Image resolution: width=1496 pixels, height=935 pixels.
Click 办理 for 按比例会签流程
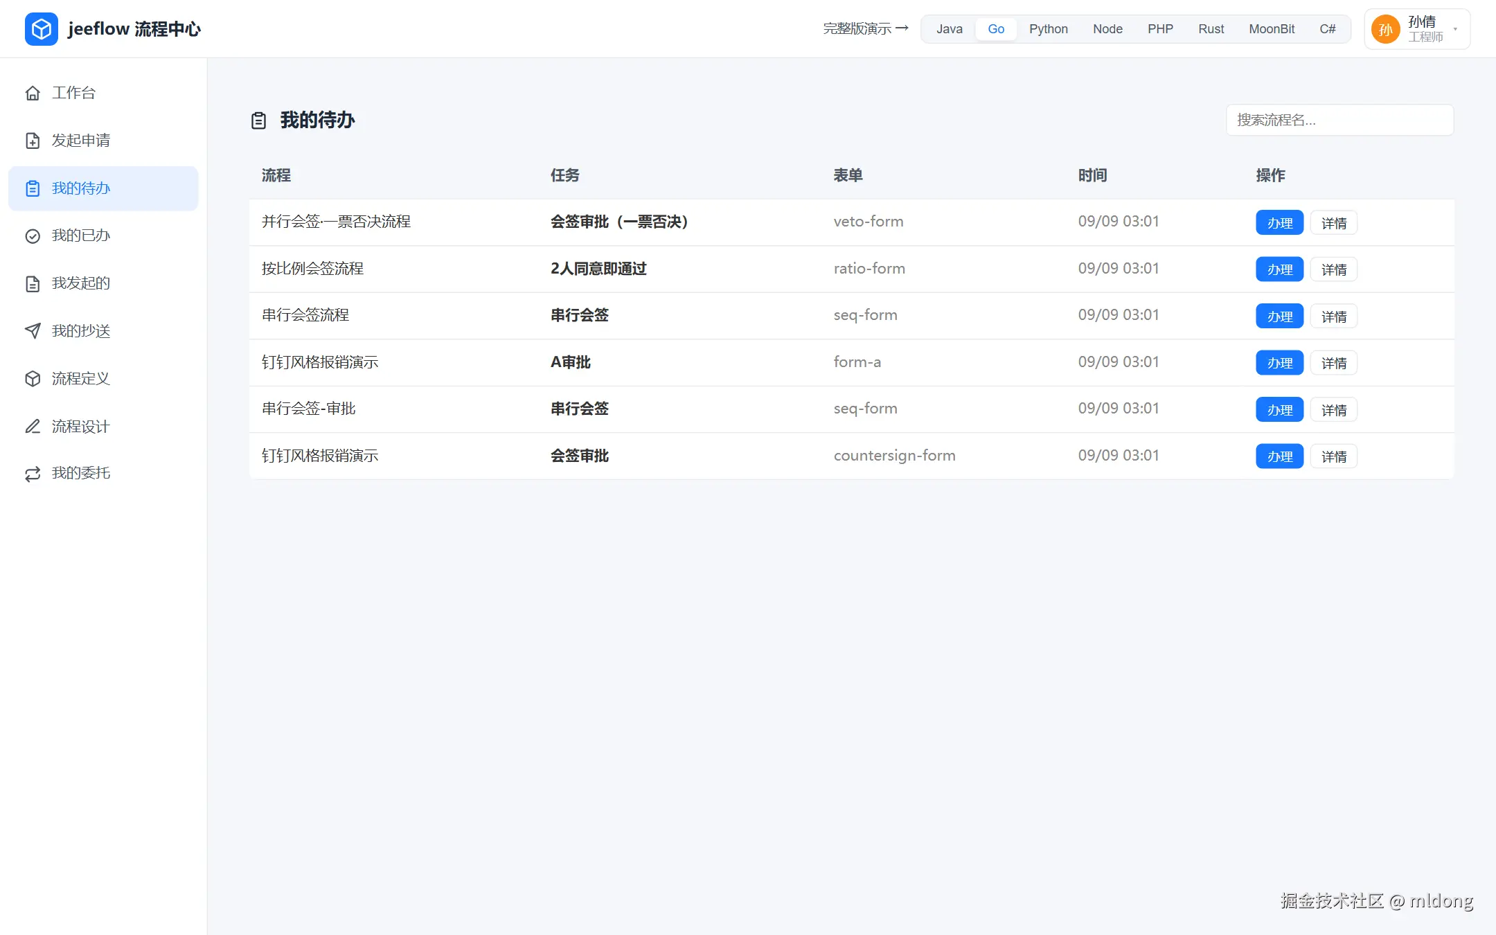[x=1279, y=269]
